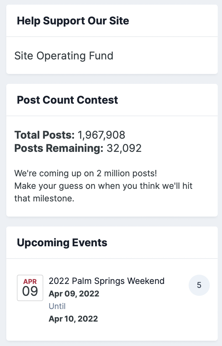Click the 1,967,908 total posts number
The image size is (222, 346).
pos(101,135)
